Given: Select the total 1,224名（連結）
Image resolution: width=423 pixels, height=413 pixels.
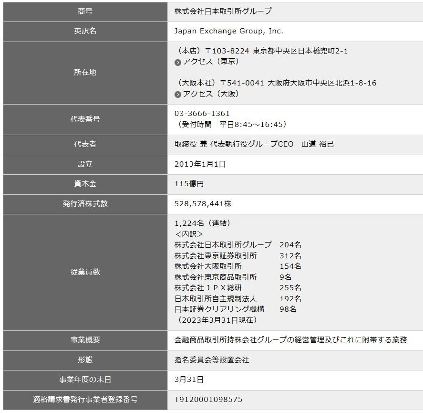Looking at the screenshot, I should click(x=203, y=223).
